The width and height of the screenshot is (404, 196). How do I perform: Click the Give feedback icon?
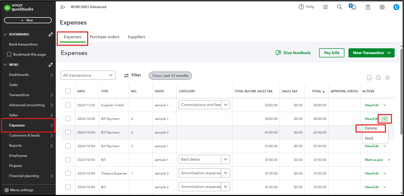click(278, 53)
